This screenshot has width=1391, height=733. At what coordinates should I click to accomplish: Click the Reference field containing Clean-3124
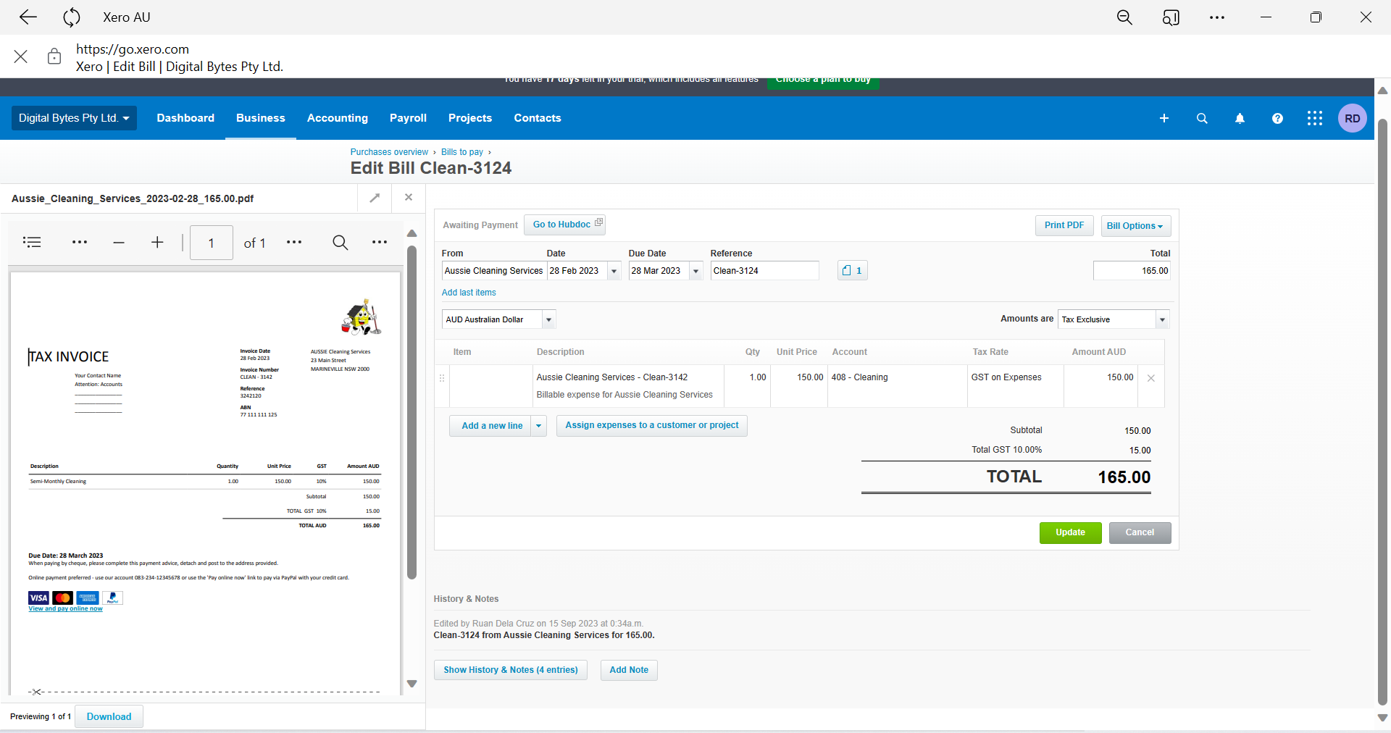click(764, 271)
